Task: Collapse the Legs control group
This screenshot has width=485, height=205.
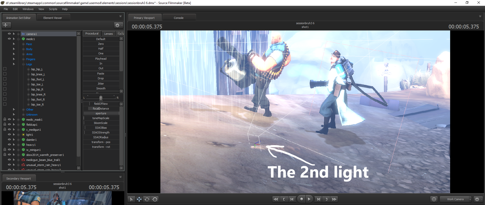Action: click(23, 64)
